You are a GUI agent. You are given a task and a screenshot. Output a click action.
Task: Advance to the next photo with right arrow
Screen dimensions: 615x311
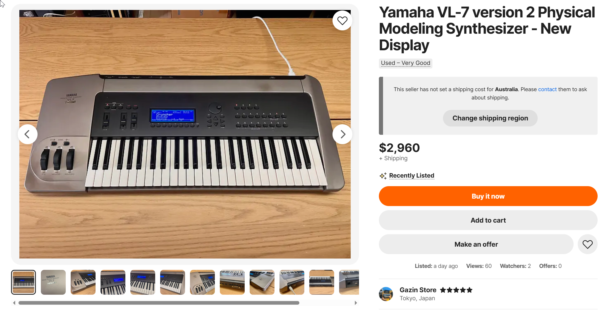coord(342,134)
